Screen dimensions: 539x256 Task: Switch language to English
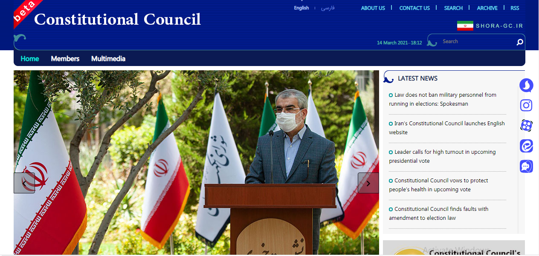coord(301,8)
